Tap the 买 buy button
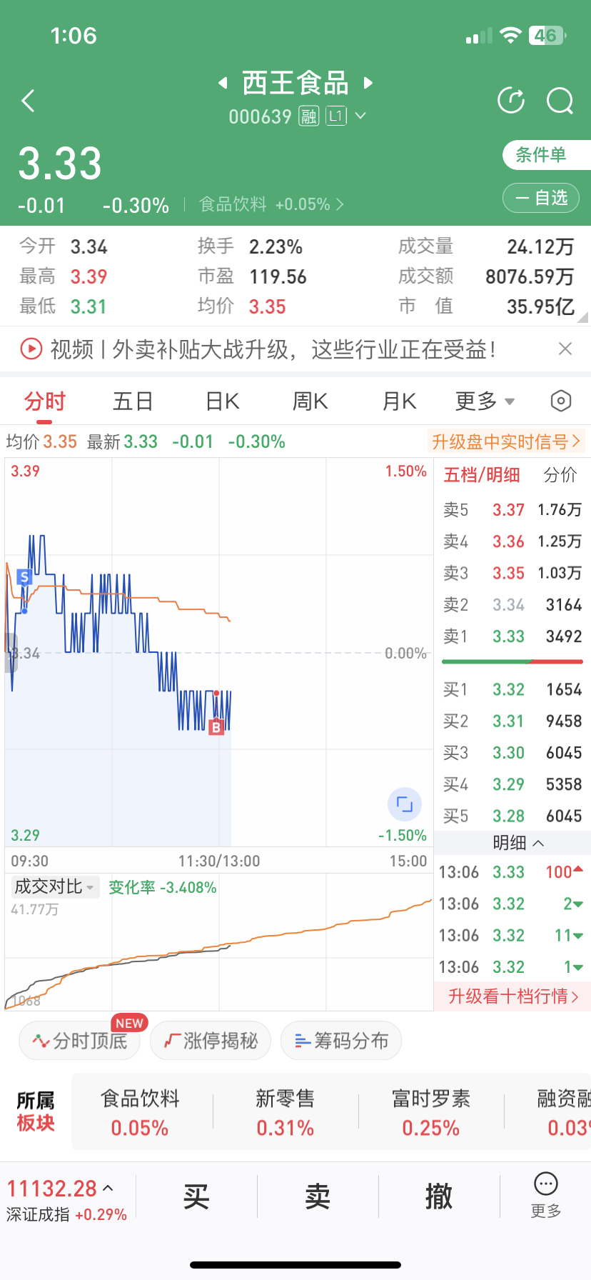The height and width of the screenshot is (1280, 591). coord(196,1196)
